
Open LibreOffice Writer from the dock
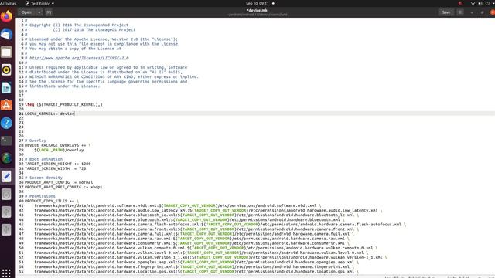(6, 87)
